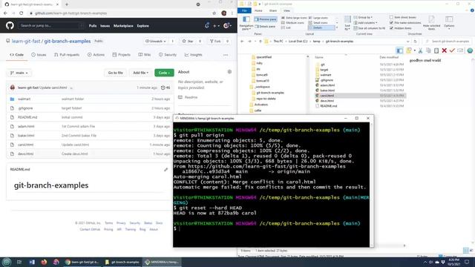Open the Sort by dropdown in ribbon
The image size is (475, 267).
point(347,23)
